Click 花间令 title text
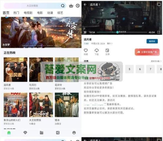163x141 pixels. coord(58,85)
